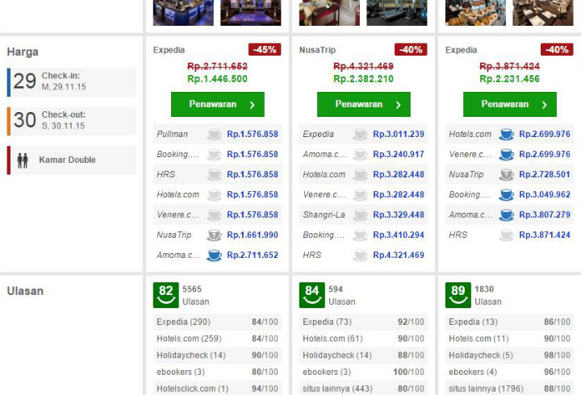Click cup icon beside Amoma Rp.3.240.917

pyautogui.click(x=360, y=154)
